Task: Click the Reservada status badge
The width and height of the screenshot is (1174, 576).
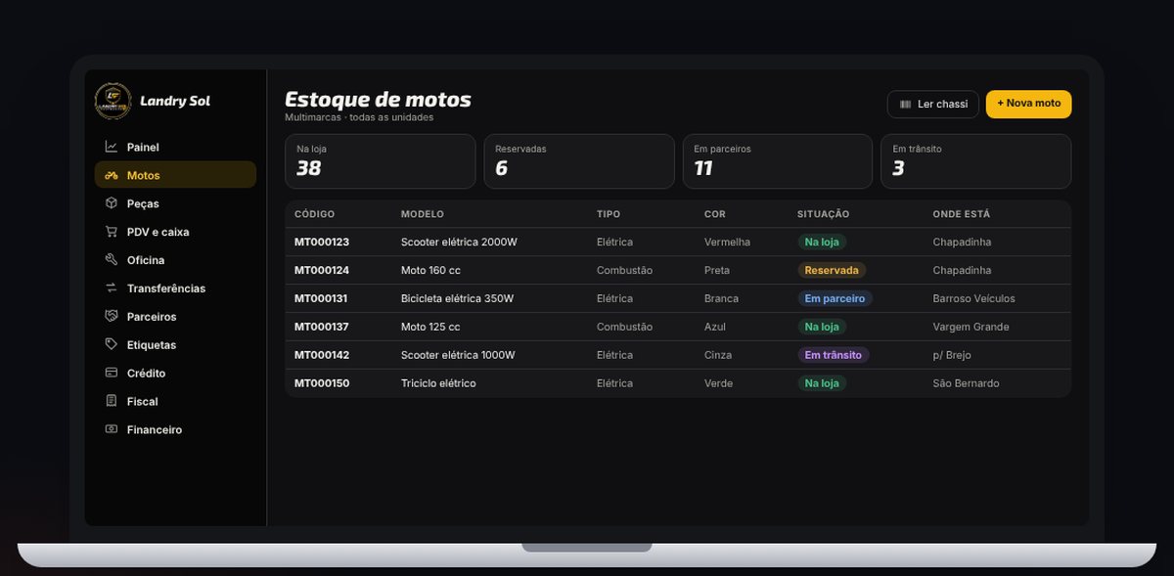Action: (832, 270)
